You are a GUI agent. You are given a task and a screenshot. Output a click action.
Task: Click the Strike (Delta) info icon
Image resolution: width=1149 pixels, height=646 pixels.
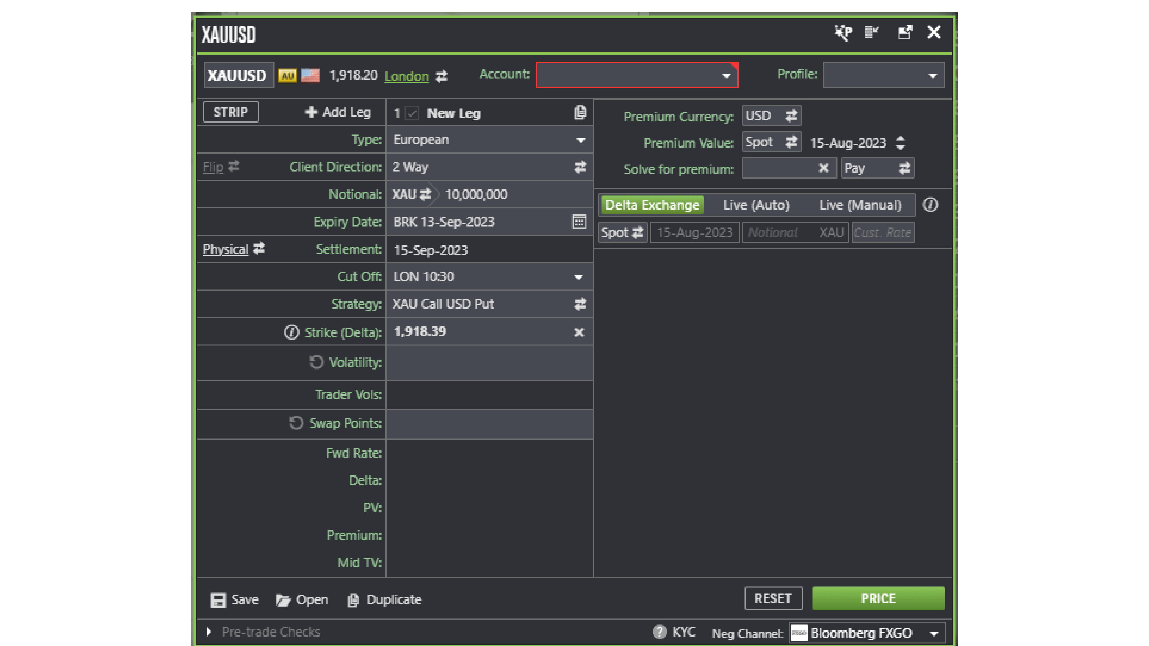(291, 332)
